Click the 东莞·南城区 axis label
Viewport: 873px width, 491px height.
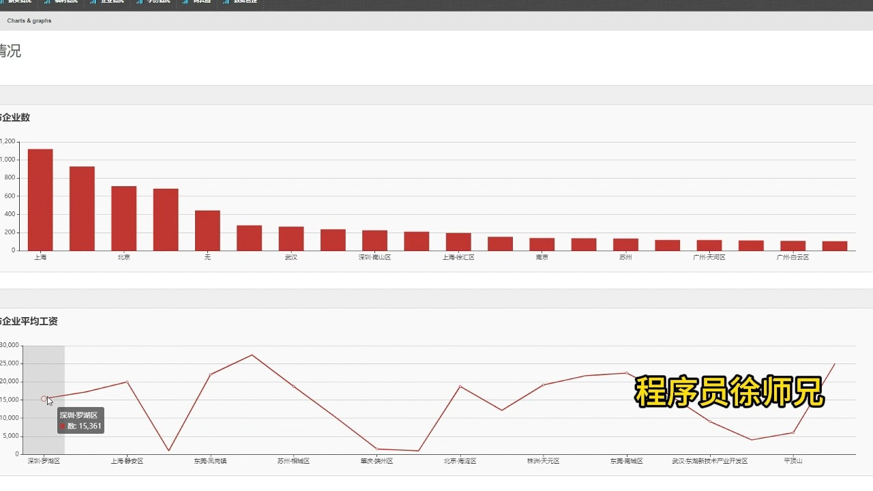627,461
